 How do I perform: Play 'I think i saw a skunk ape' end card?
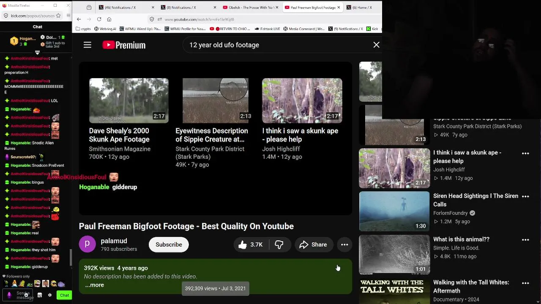[302, 100]
